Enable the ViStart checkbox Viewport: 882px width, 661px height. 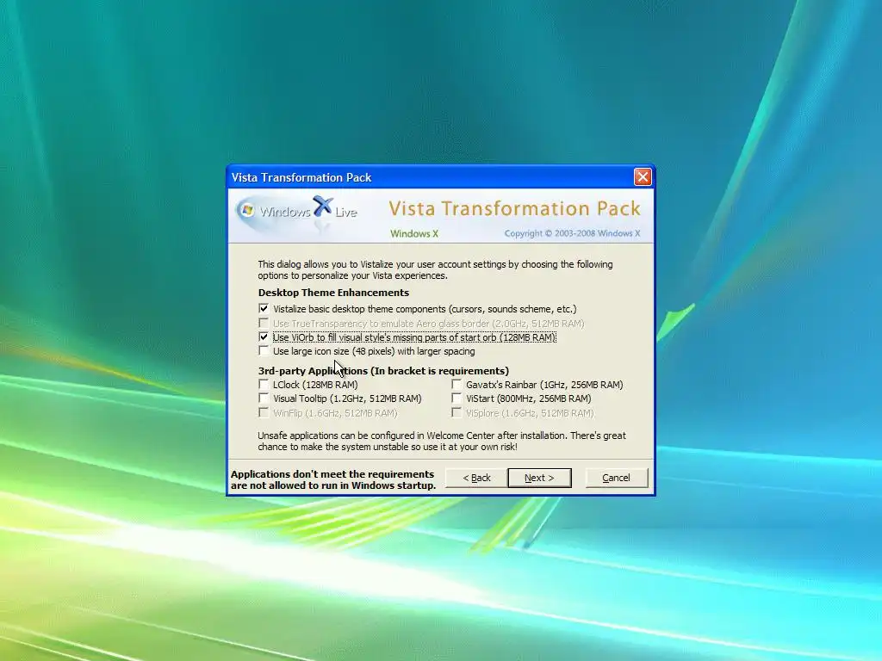pyautogui.click(x=457, y=398)
